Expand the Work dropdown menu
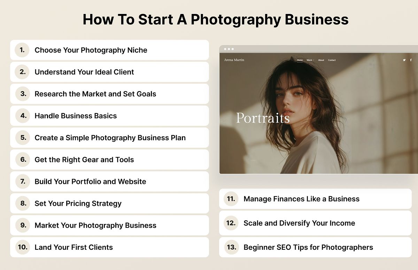418x270 pixels. (310, 60)
